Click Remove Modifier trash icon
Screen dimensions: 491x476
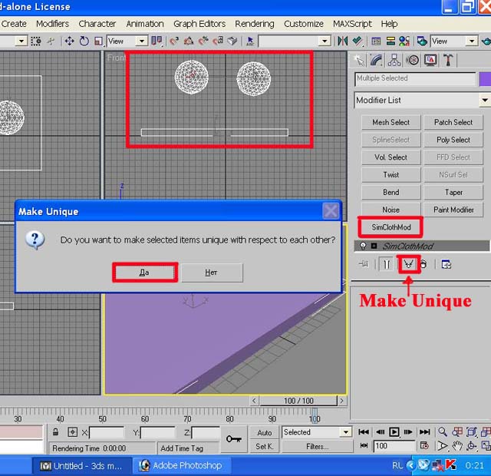coord(423,264)
